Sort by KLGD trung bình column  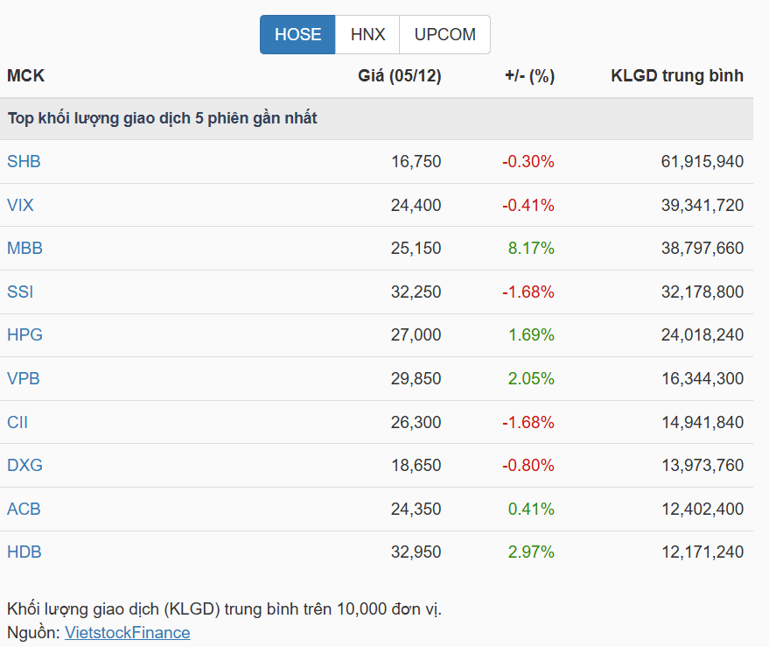point(677,76)
